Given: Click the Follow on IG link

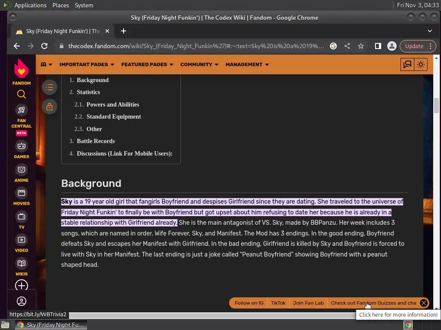Looking at the screenshot, I should coord(249,303).
